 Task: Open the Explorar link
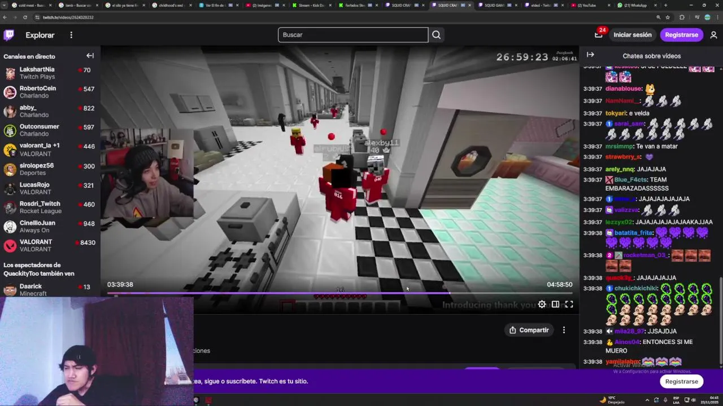[40, 35]
